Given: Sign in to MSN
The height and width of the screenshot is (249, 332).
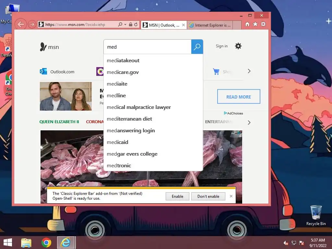Looking at the screenshot, I should (222, 46).
